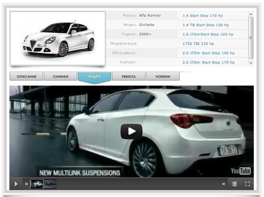Open the ОПИСАНИЕ tab
Image resolution: width=264 pixels, height=197 pixels.
pyautogui.click(x=26, y=76)
